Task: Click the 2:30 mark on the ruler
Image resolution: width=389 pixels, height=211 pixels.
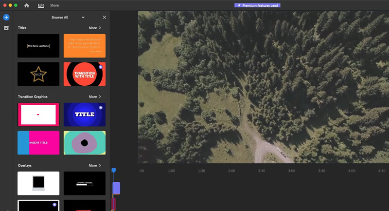Action: 262,171
